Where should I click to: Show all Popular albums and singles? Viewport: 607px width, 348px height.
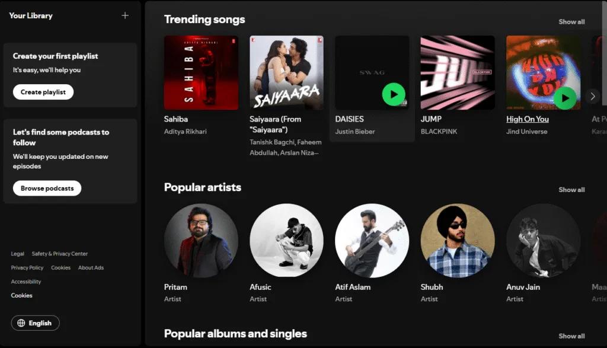[571, 336]
